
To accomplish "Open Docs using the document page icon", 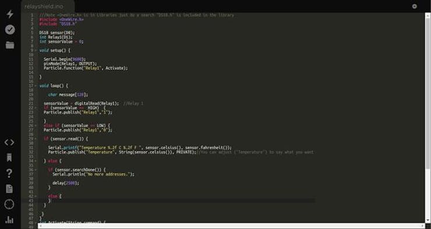I will (x=9, y=189).
